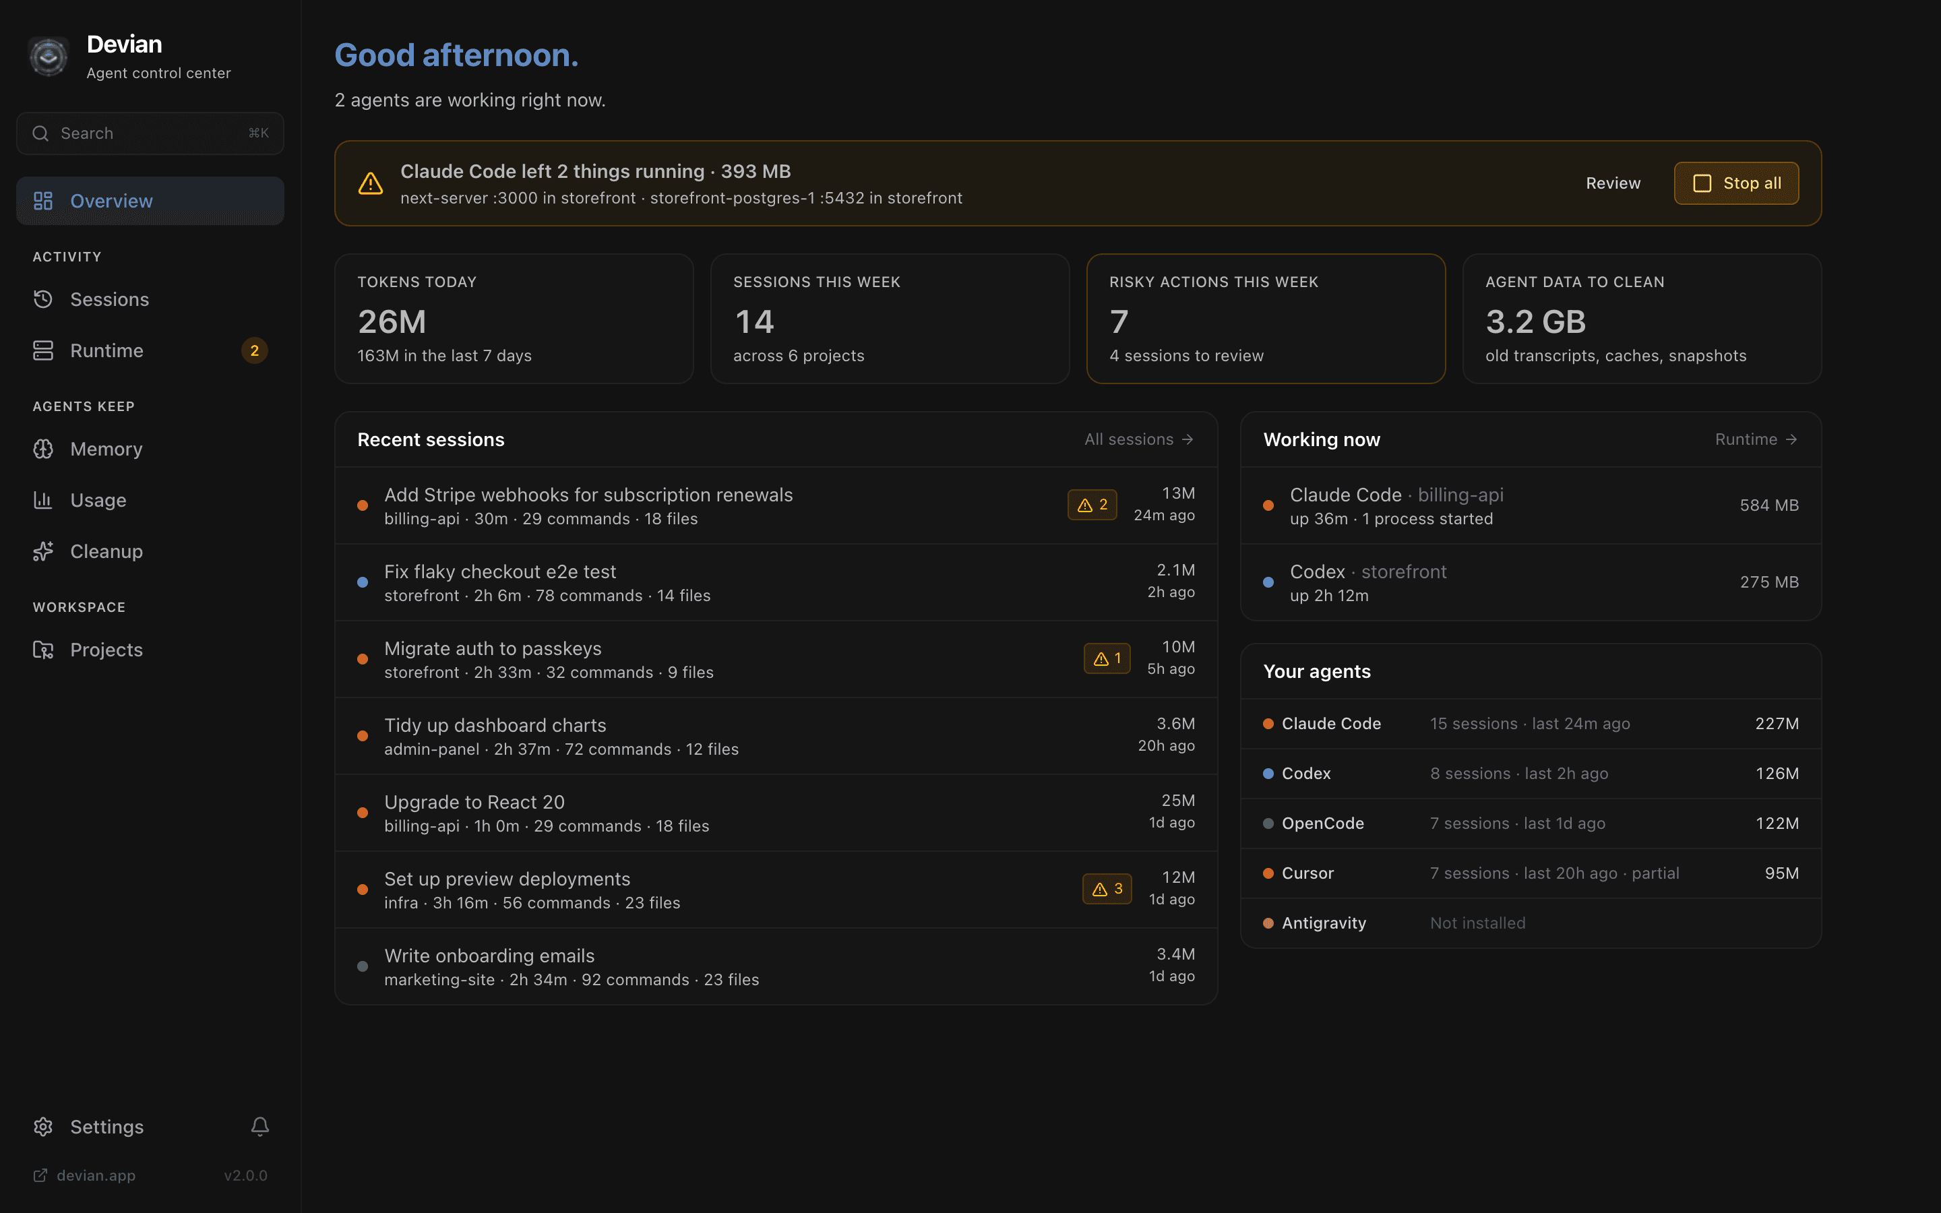Select OpenCode in Your agents

[x=1531, y=823]
